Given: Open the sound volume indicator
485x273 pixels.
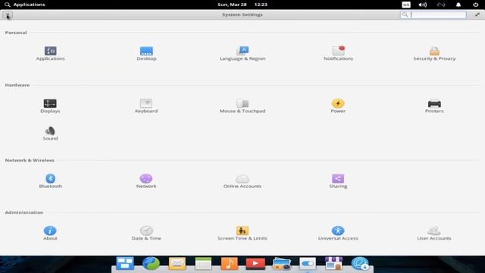Looking at the screenshot, I should pyautogui.click(x=423, y=5).
